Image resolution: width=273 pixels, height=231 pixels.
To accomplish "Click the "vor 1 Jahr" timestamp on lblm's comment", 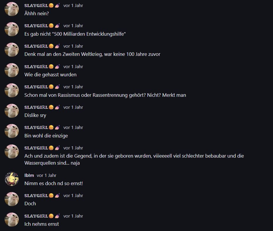I will point(46,175).
